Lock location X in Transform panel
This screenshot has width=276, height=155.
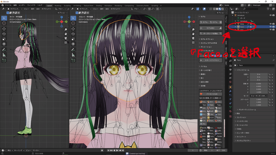[269, 74]
